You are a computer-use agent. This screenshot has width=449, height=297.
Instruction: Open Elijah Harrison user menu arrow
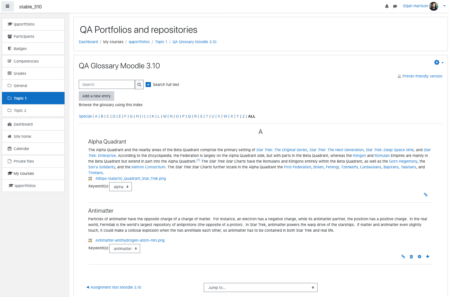(x=444, y=6)
